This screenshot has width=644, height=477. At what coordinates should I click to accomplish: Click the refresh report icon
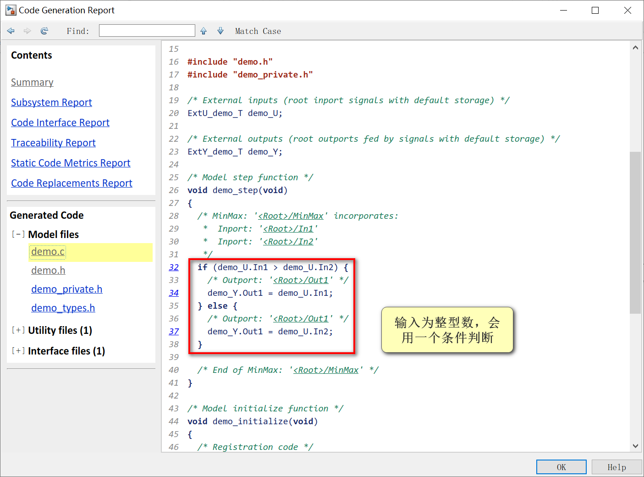coord(44,31)
